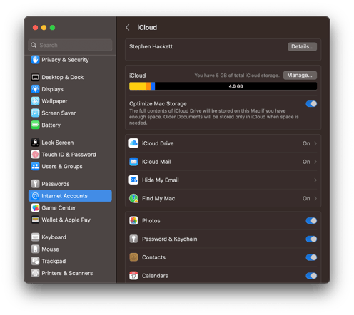Click the green Battery icon
Viewport: 354px width, 315px height.
coord(35,125)
